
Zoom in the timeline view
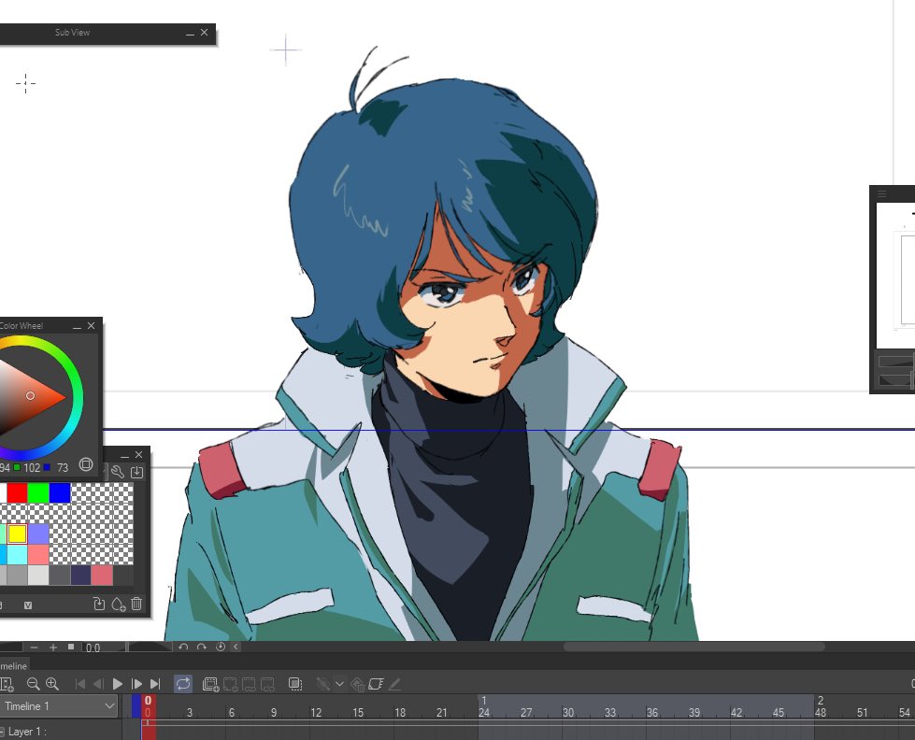tap(52, 684)
